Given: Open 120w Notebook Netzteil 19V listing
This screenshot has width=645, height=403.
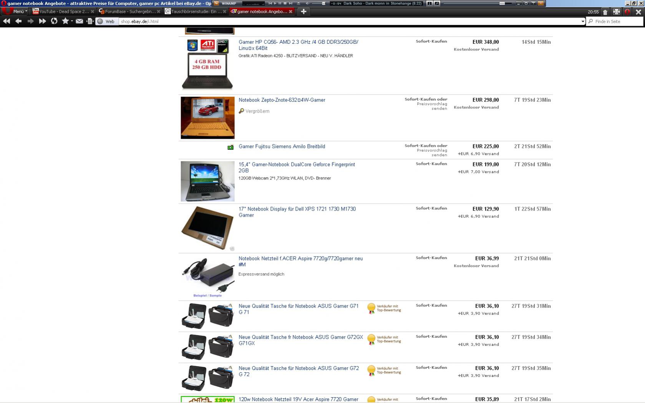Looking at the screenshot, I should pos(298,400).
